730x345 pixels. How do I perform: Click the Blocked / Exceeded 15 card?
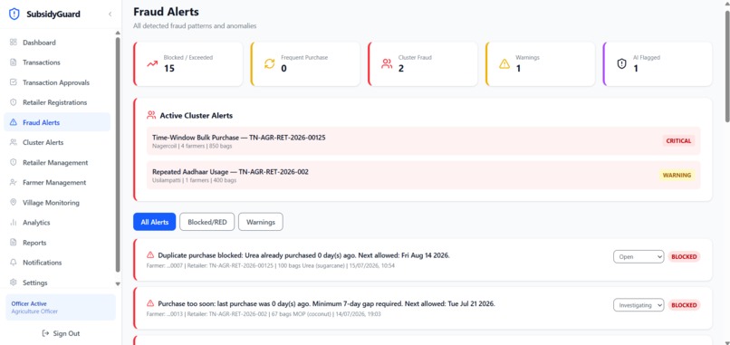click(x=188, y=63)
